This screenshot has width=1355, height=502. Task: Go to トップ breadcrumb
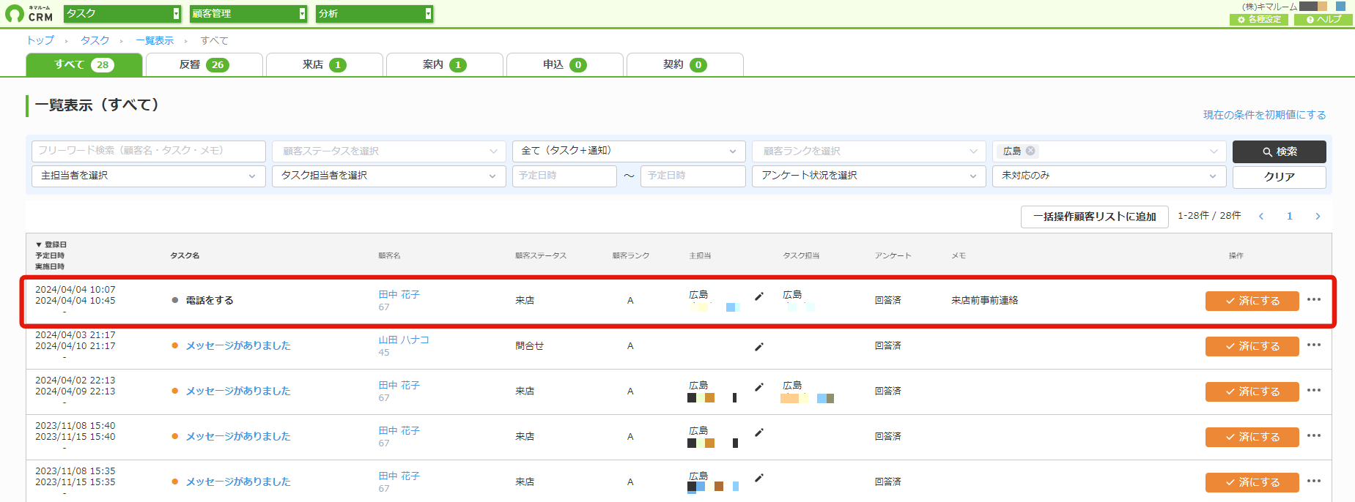click(40, 40)
